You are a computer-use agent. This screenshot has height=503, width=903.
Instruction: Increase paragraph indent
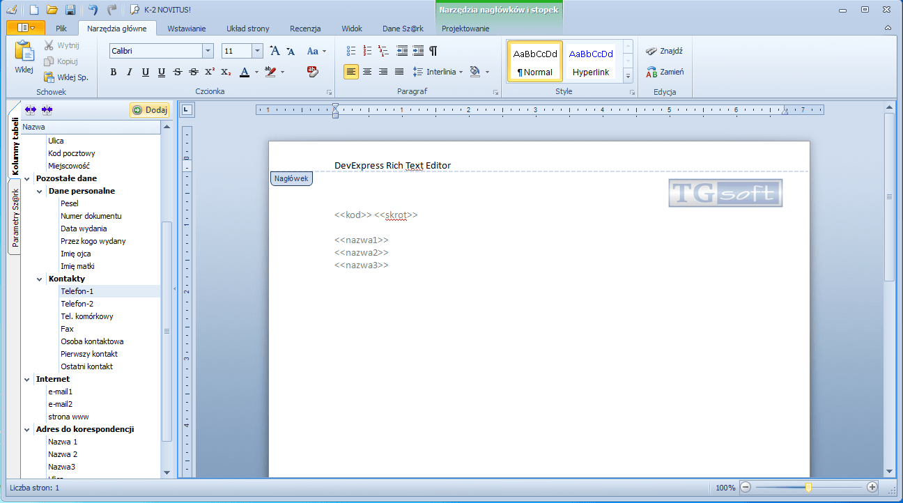click(x=418, y=51)
